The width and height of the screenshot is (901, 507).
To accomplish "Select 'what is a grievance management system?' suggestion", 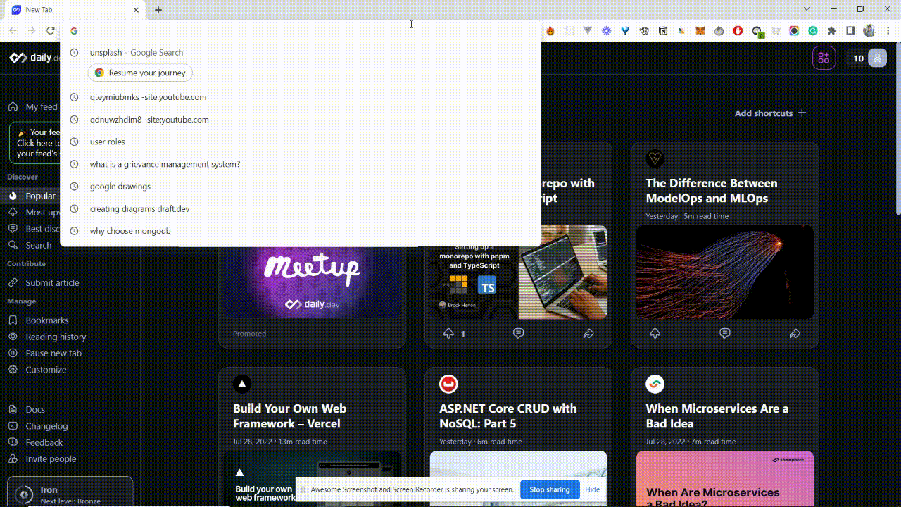I will point(301,164).
